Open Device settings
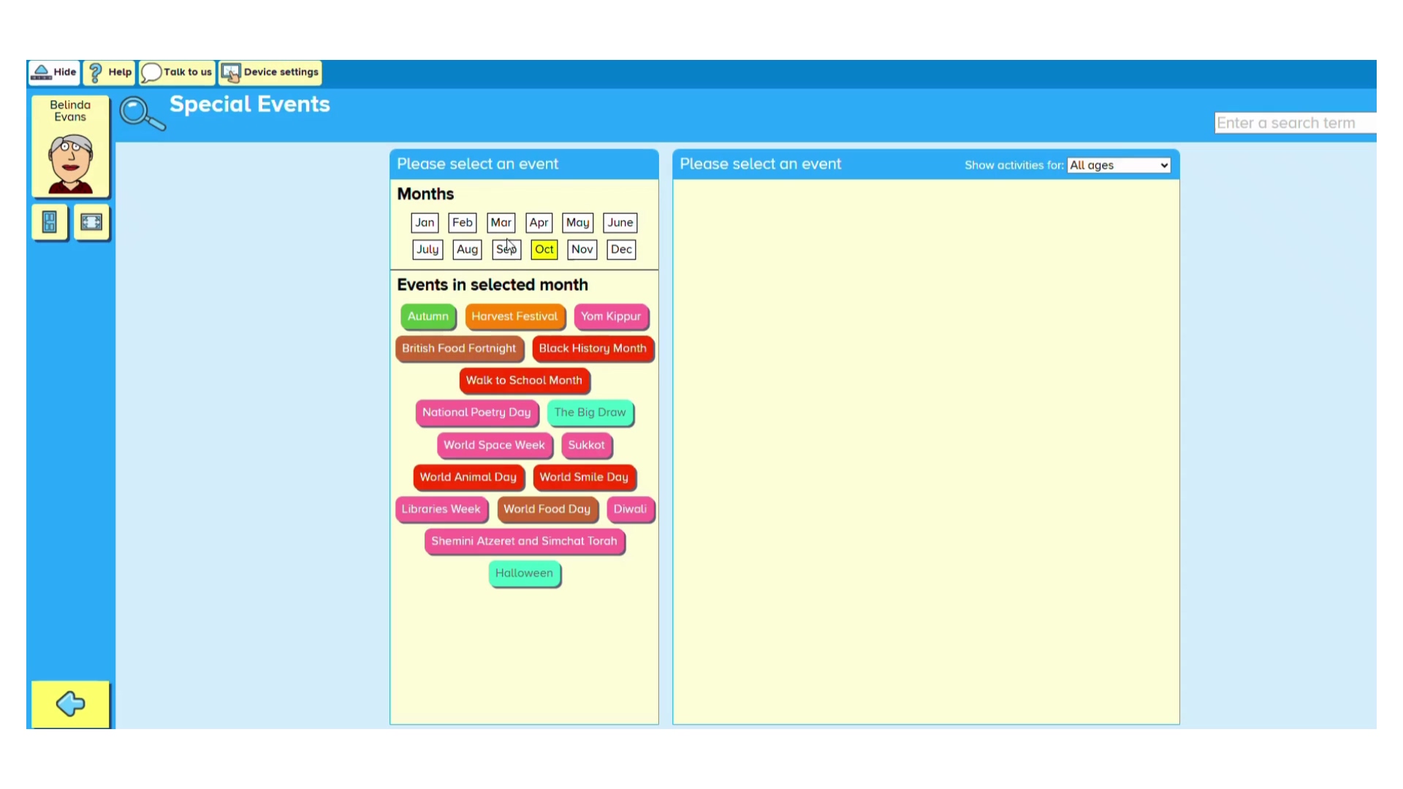1403x789 pixels. (x=270, y=72)
